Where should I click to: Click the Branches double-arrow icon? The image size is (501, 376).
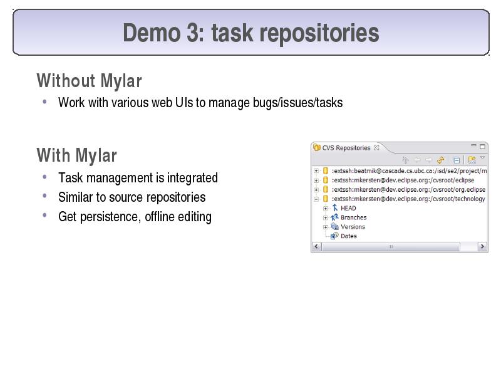point(334,217)
